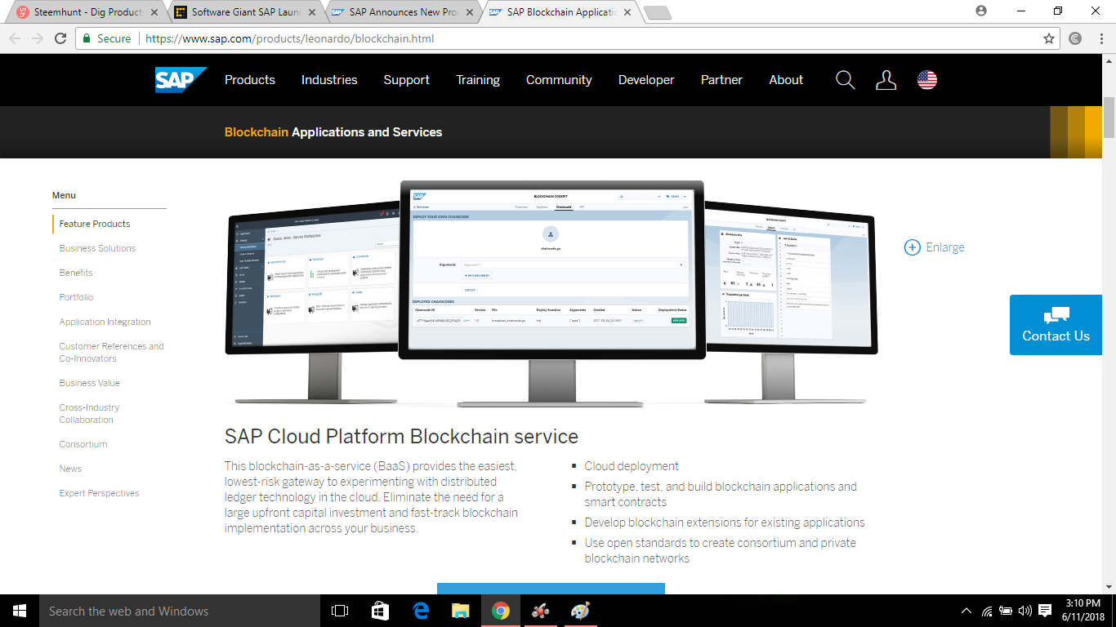Go to Business Solutions section

coord(97,248)
